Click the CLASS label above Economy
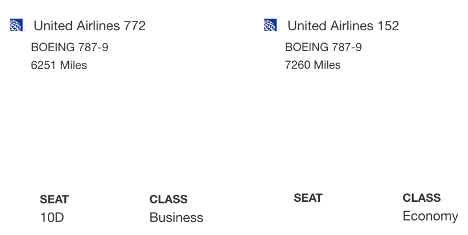468x235 pixels. click(422, 198)
